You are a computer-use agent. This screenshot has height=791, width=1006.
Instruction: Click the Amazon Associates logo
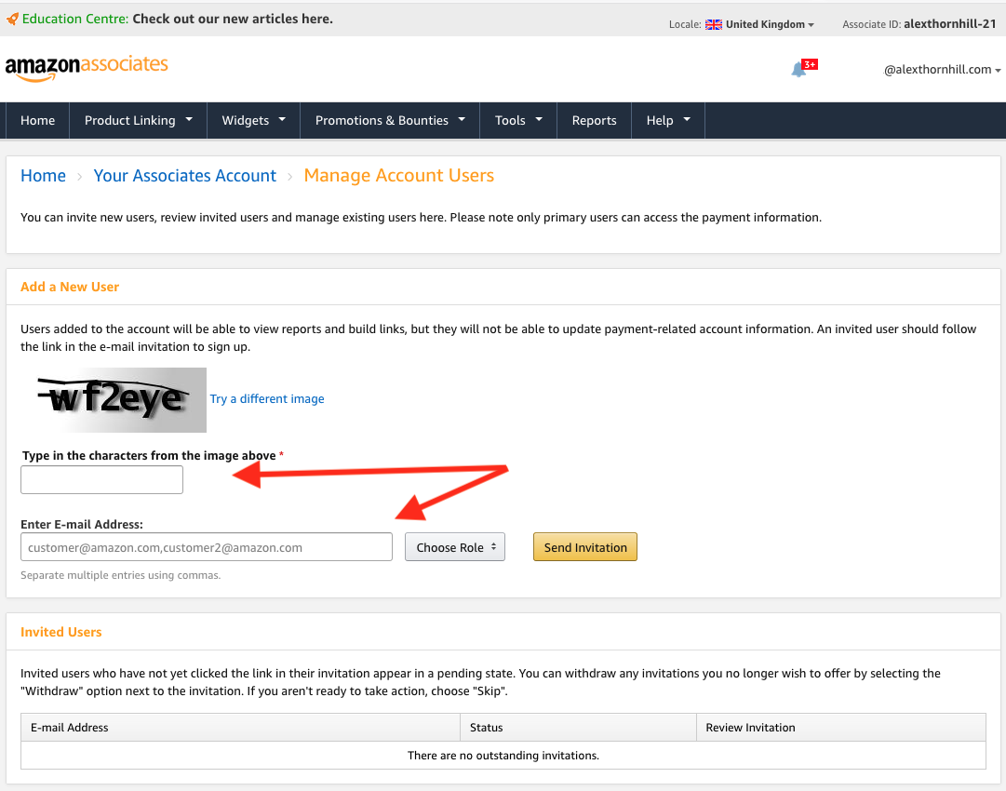click(87, 68)
